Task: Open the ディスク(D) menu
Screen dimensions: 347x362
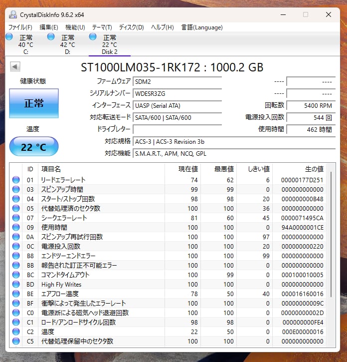Action: pyautogui.click(x=131, y=27)
